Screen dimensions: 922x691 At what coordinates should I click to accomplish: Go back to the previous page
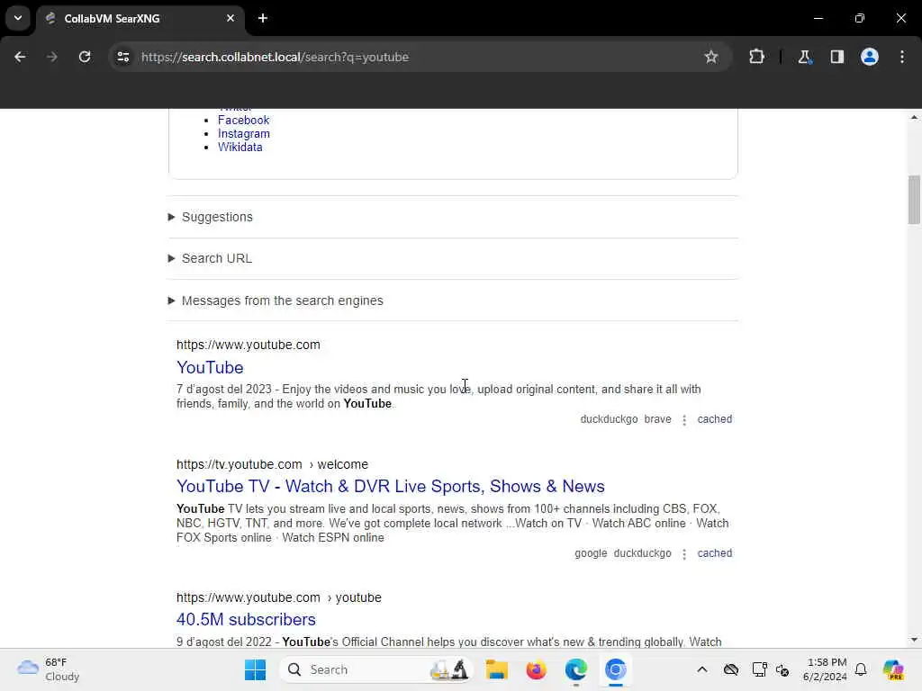20,57
